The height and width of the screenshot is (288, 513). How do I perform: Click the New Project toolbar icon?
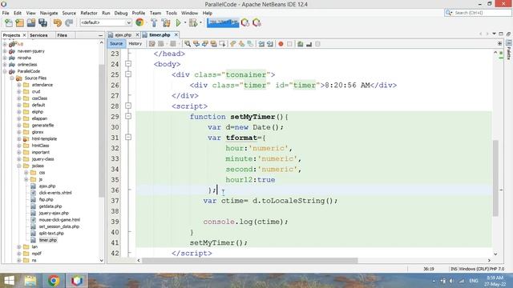[19, 22]
